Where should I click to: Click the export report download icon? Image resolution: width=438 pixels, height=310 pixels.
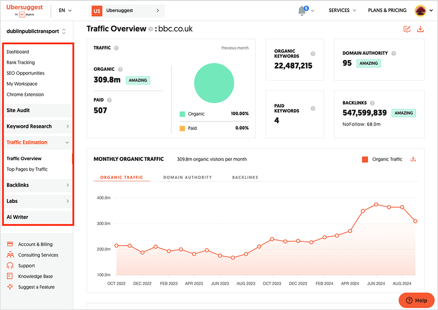[420, 29]
